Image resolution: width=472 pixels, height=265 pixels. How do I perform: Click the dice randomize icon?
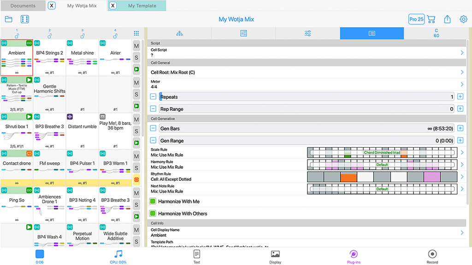pos(25,19)
